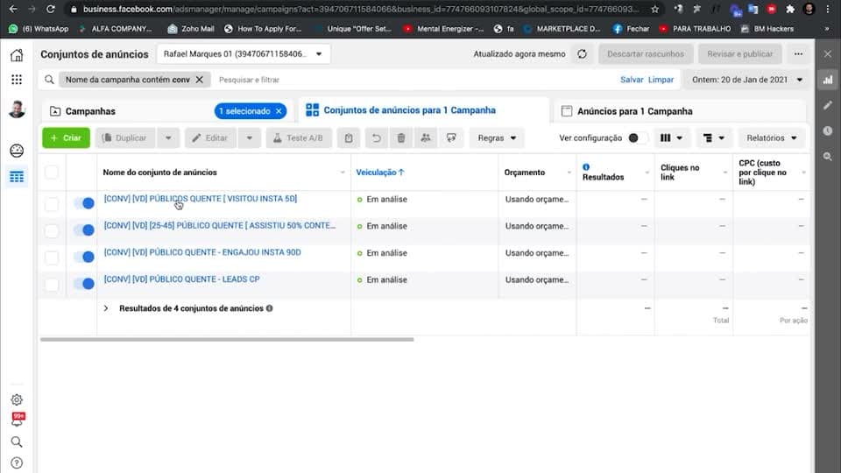841x473 pixels.
Task: Click the Limpar filter link
Action: tap(661, 80)
